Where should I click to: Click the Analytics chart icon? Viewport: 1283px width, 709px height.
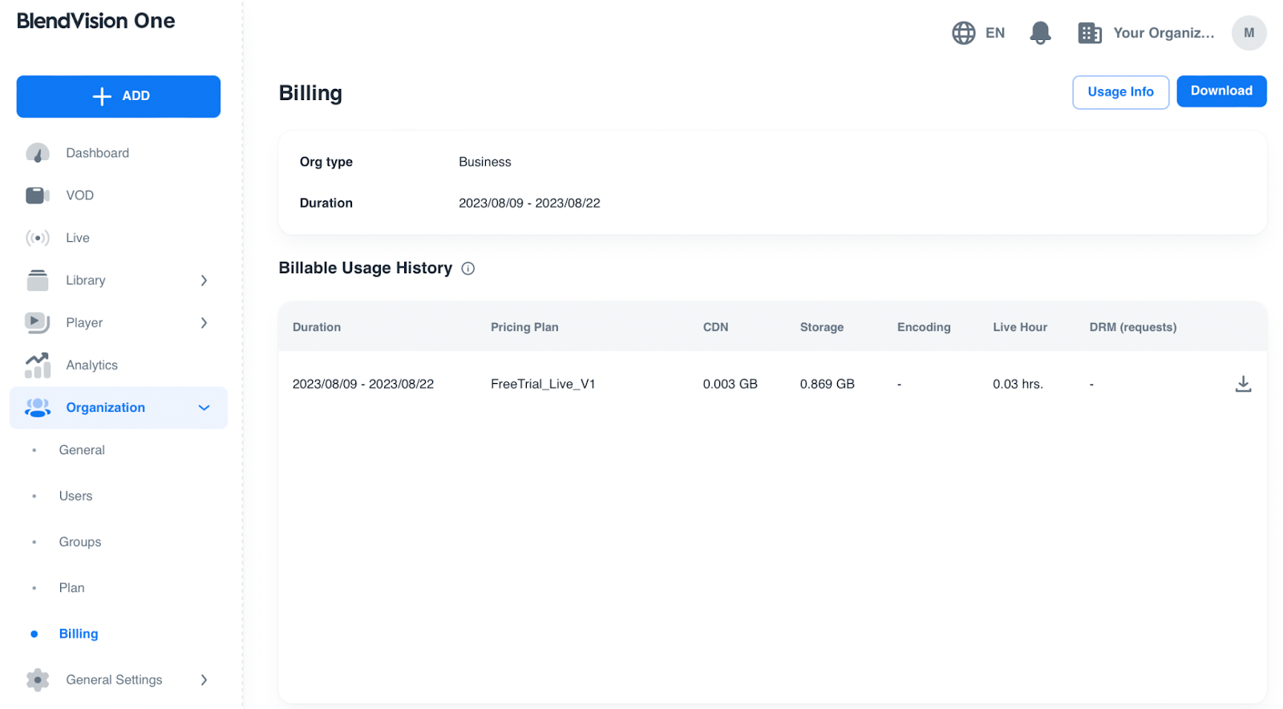pos(38,365)
